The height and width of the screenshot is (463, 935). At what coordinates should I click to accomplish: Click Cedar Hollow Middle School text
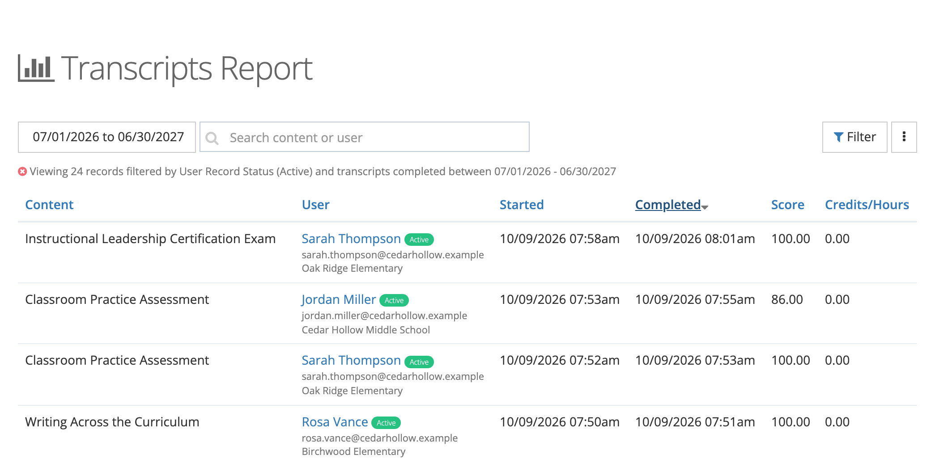tap(366, 330)
